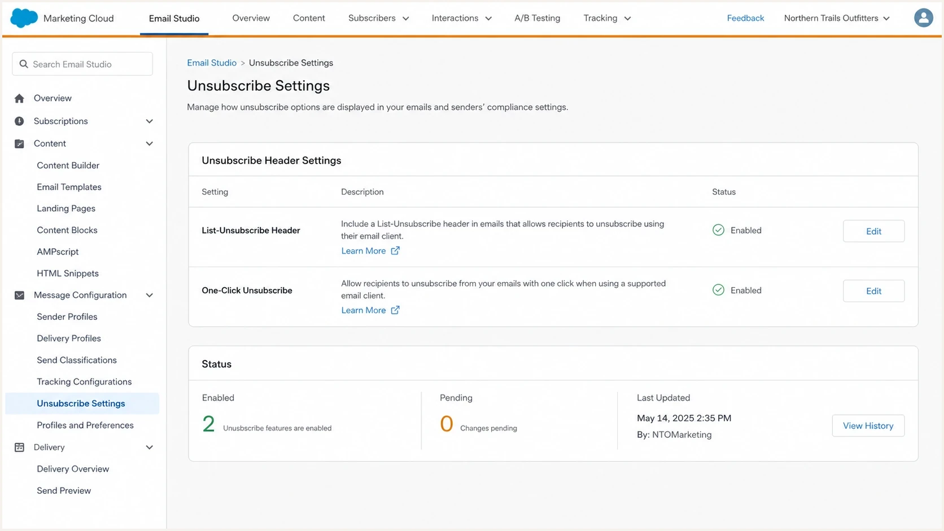Edit the List-Unsubscribe Header setting

tap(873, 231)
